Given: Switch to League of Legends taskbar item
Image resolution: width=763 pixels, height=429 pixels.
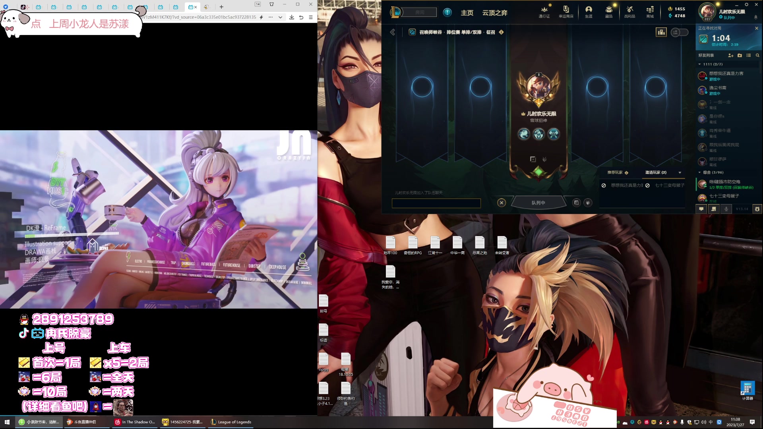Looking at the screenshot, I should 231,422.
